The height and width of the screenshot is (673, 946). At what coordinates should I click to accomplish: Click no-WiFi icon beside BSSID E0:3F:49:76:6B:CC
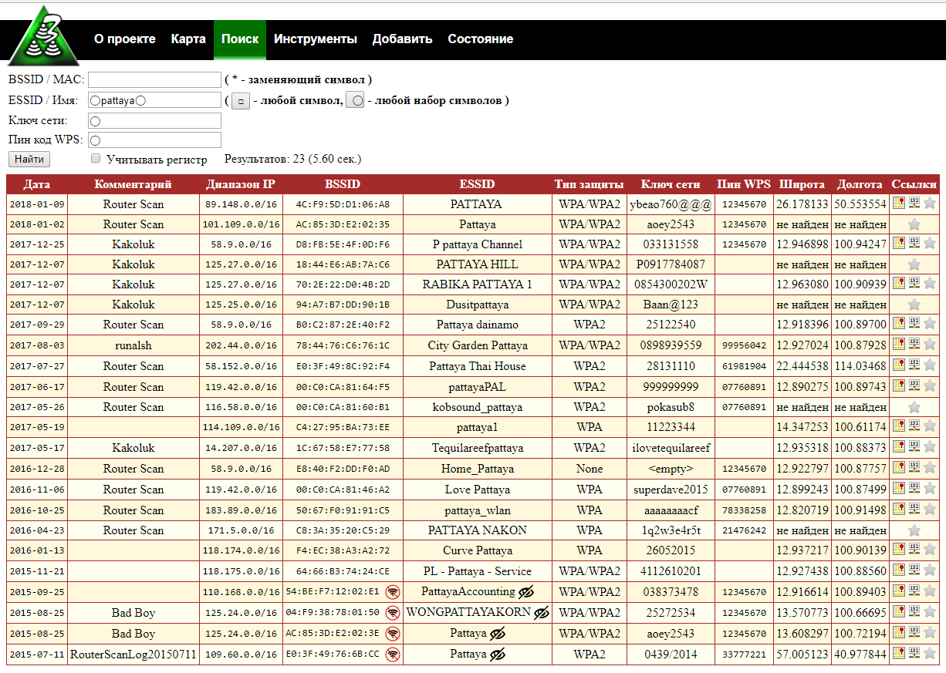[x=393, y=654]
